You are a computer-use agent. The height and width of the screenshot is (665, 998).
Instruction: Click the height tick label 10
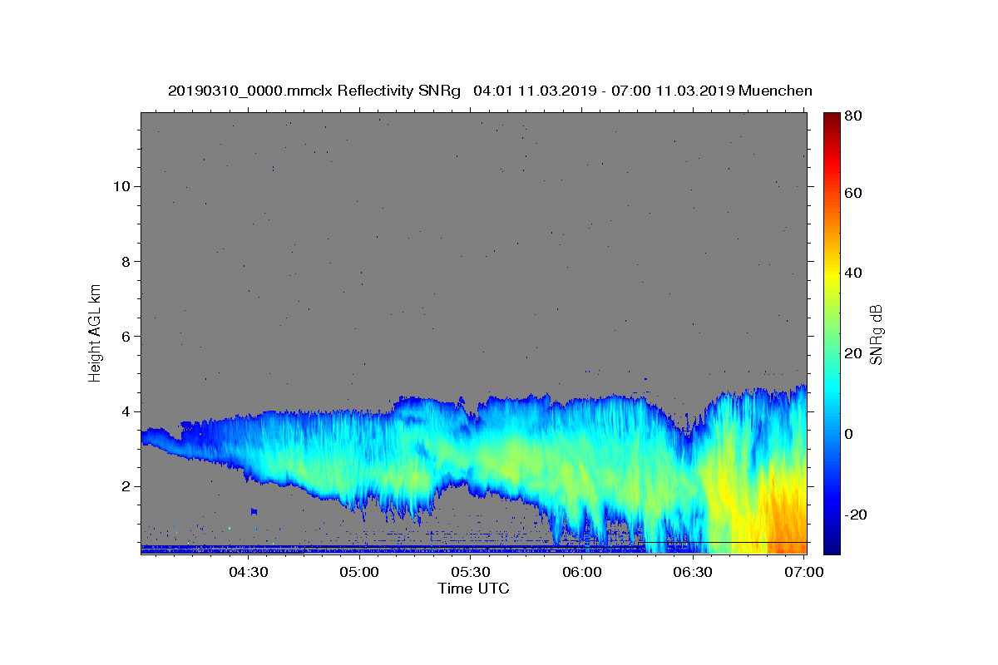[x=121, y=185]
